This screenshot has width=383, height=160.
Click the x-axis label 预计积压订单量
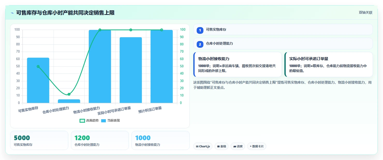click(x=150, y=110)
